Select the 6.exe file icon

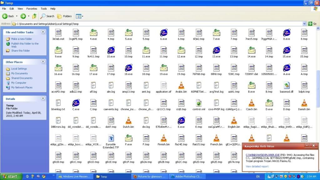pyautogui.click(x=163, y=33)
